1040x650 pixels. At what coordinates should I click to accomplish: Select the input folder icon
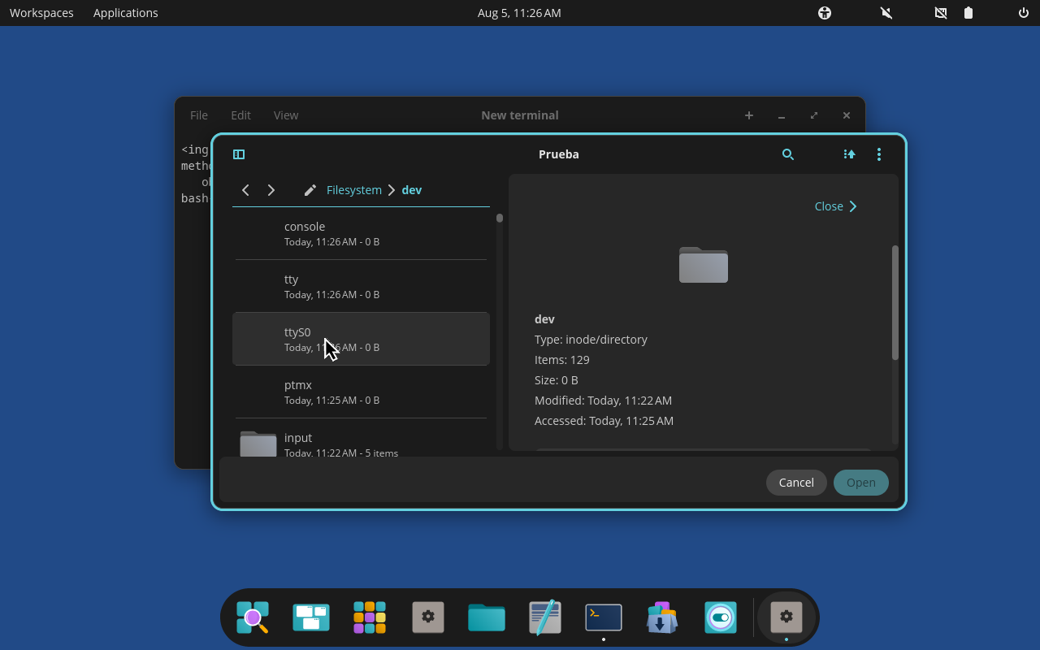pyautogui.click(x=258, y=444)
